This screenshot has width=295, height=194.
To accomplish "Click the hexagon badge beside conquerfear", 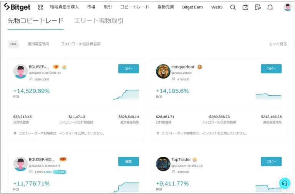I will point(200,67).
